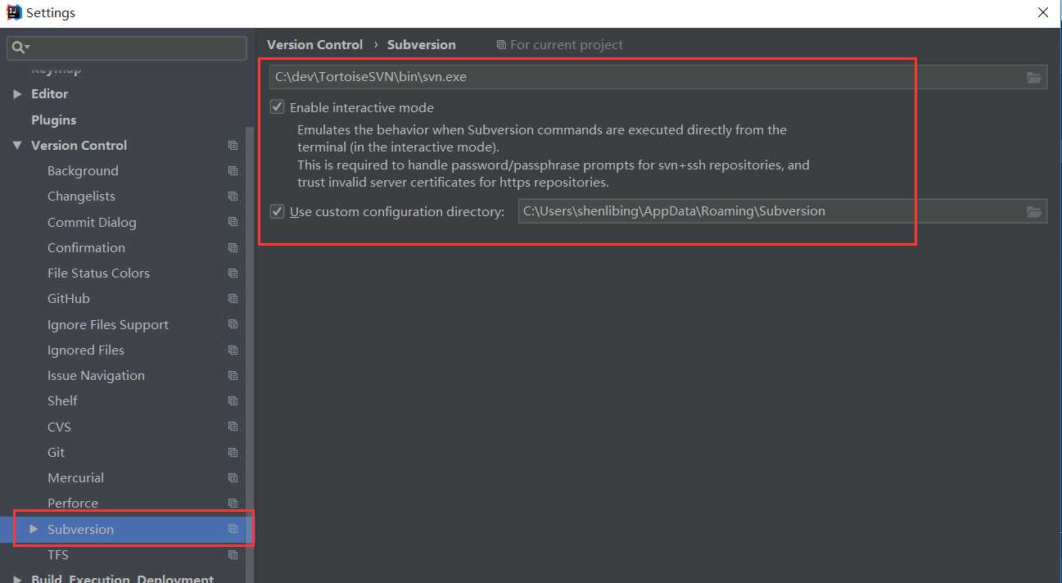Image resolution: width=1062 pixels, height=583 pixels.
Task: Click the project-level icon beside Perforce
Action: click(233, 504)
